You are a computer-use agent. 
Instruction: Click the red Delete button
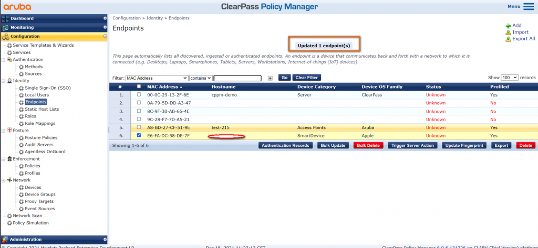525,146
